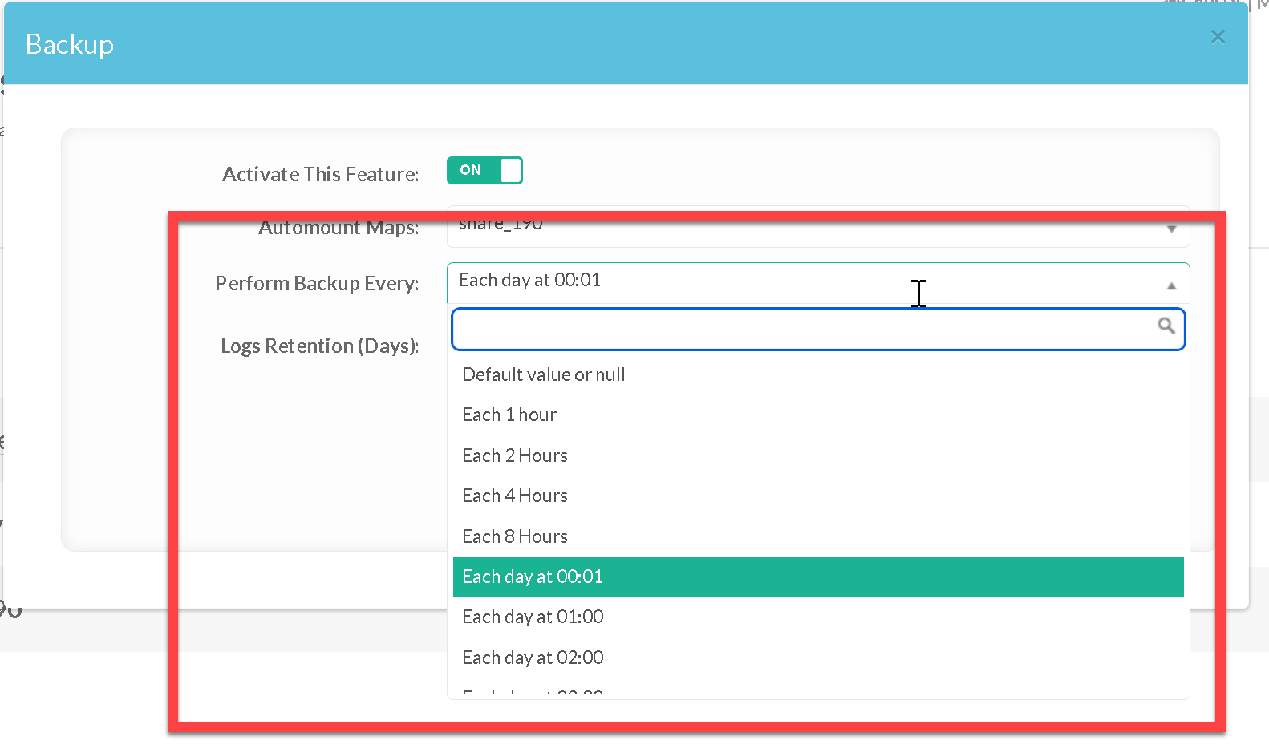Click the magnifier icon in dropdown search
This screenshot has width=1269, height=745.
tap(1166, 326)
